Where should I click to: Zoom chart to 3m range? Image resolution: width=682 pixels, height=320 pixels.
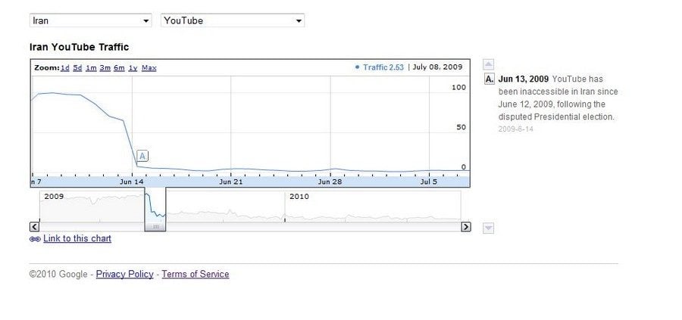point(105,68)
